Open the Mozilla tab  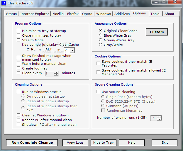58,14
